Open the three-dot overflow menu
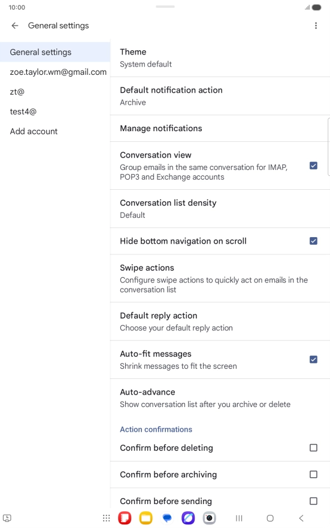330x528 pixels. [316, 26]
